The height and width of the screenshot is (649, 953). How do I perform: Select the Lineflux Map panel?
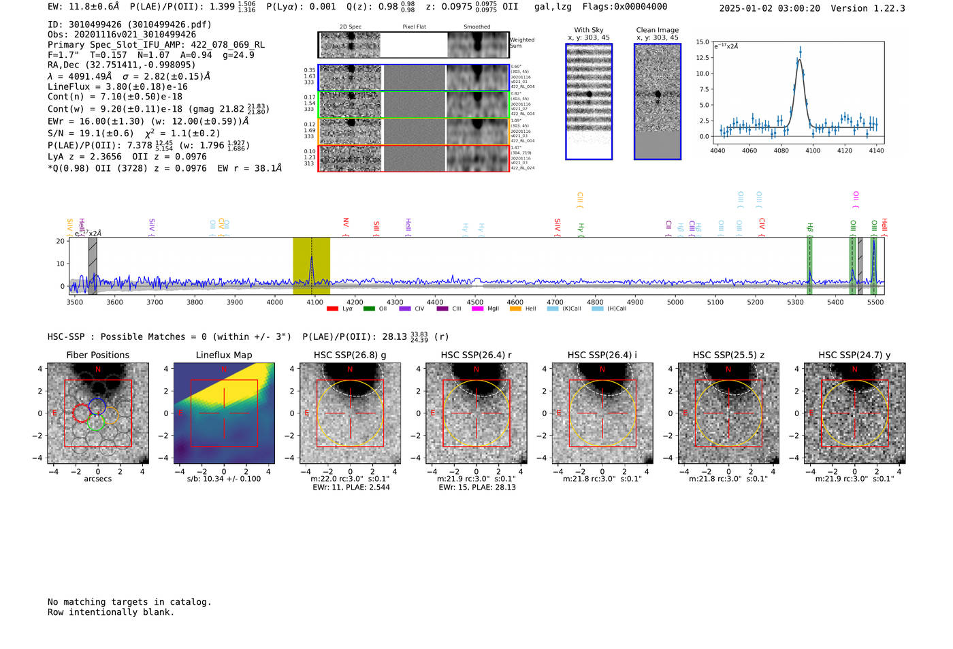pos(224,413)
